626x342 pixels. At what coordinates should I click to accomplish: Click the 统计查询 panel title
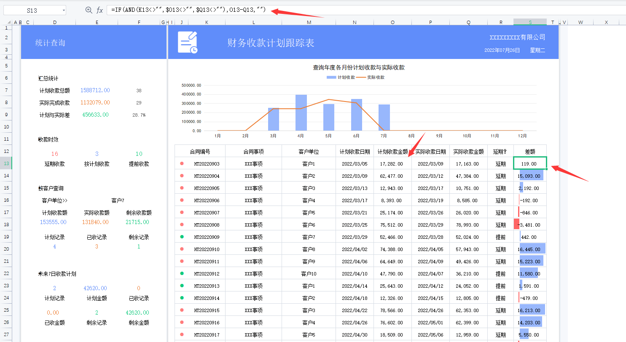50,43
